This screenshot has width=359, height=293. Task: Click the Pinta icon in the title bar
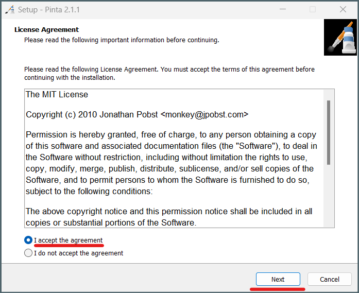10,10
